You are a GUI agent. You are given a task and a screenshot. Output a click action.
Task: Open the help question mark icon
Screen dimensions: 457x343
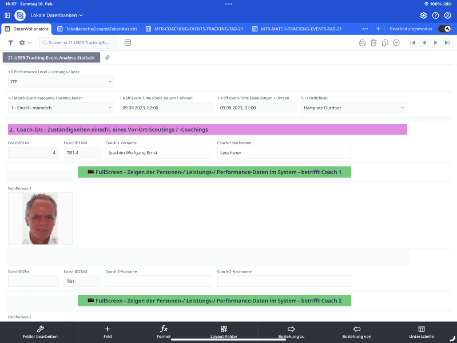(x=435, y=15)
